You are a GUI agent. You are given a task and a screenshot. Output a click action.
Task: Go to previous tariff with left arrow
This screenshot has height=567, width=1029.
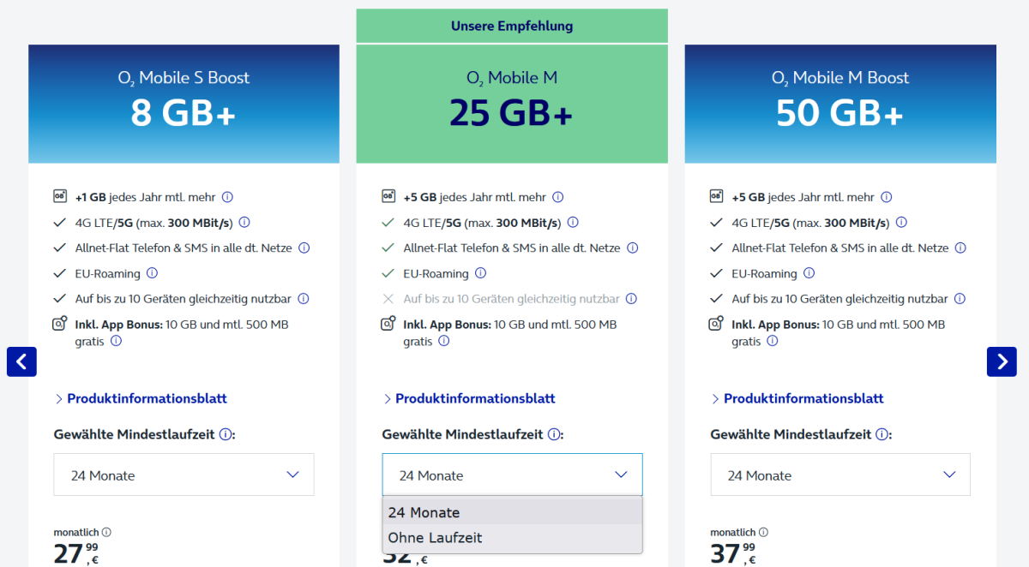point(21,361)
